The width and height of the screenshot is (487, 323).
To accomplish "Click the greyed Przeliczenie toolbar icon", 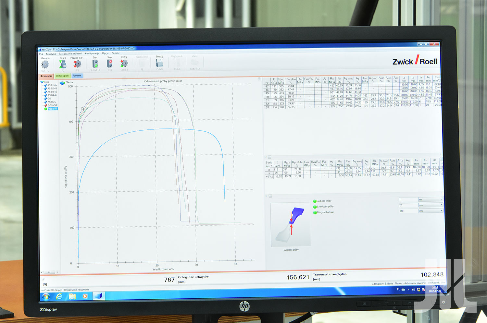I will (142, 63).
